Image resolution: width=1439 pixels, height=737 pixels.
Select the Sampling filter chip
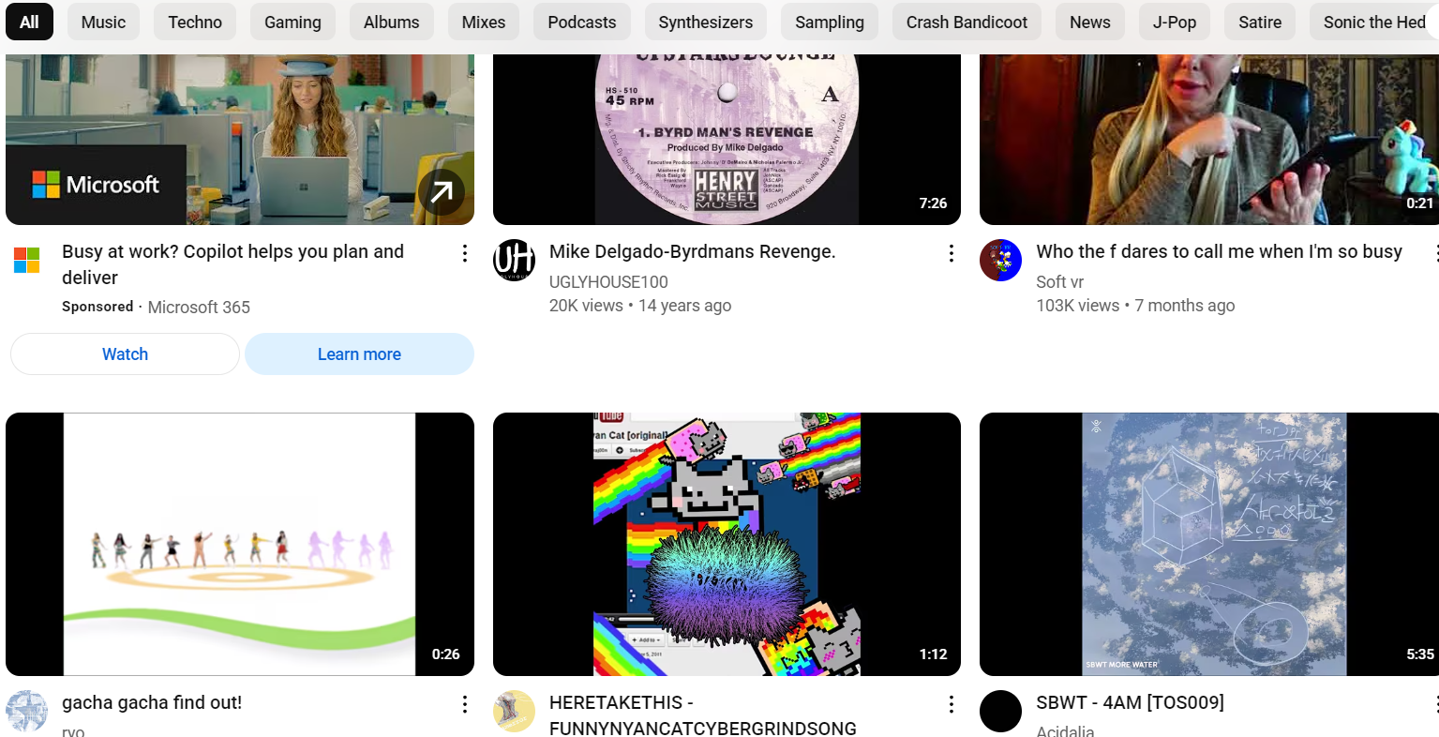tap(830, 22)
